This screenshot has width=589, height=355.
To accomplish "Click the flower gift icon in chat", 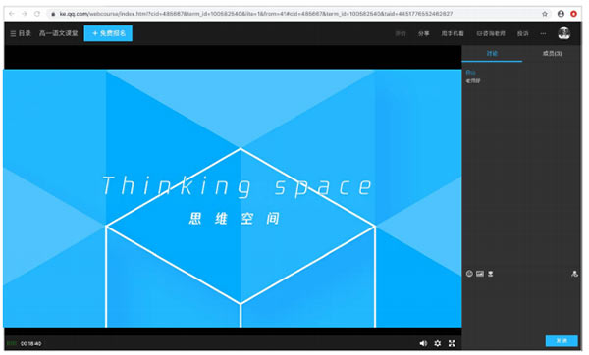I will [490, 274].
